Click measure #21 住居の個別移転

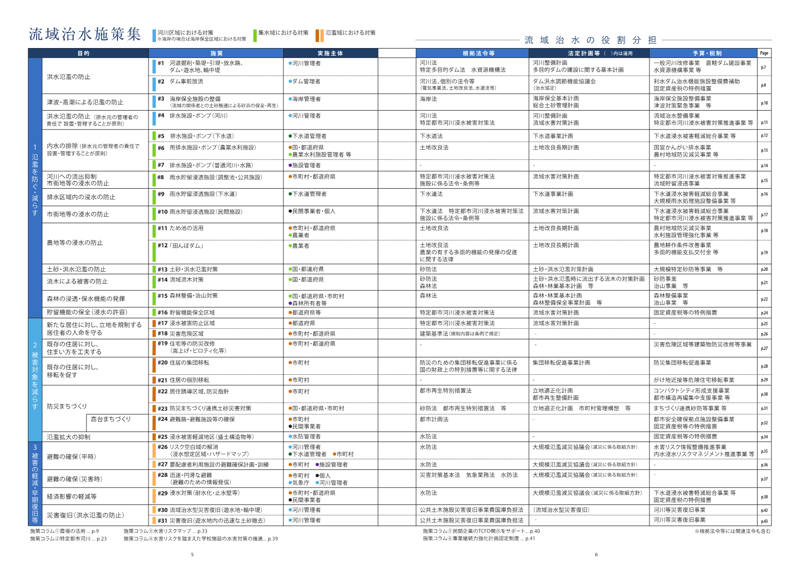(x=183, y=380)
